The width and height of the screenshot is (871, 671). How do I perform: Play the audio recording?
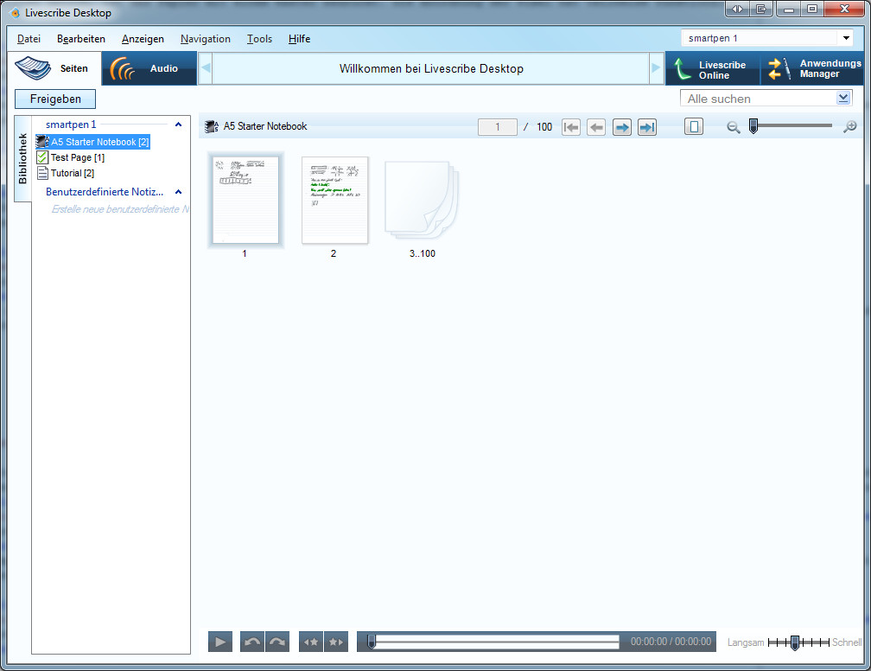point(220,642)
